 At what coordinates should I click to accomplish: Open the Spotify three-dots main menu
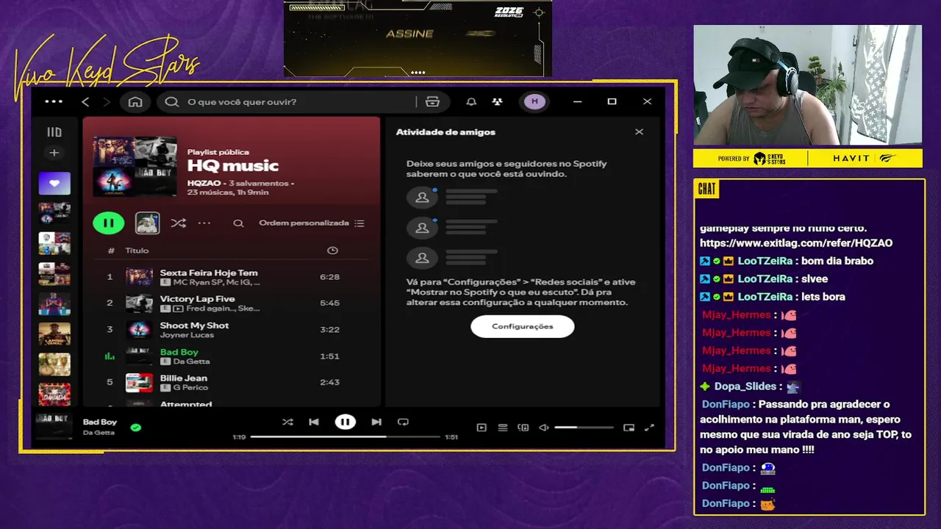pyautogui.click(x=54, y=102)
